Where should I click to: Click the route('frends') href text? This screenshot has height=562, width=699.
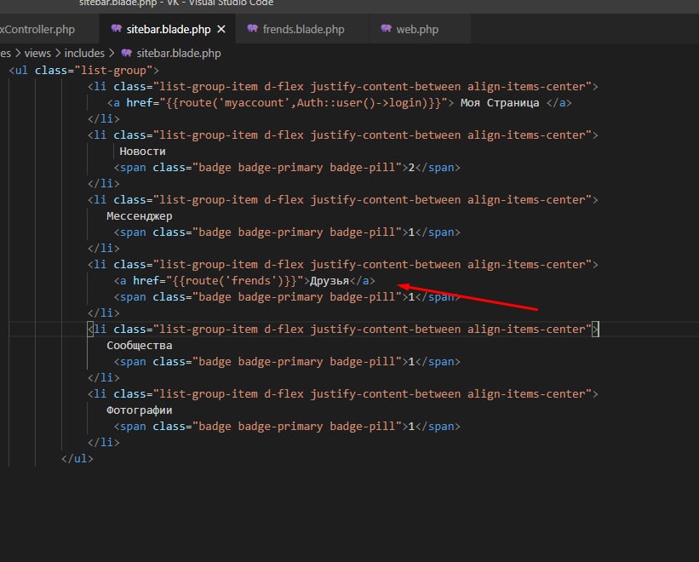click(234, 281)
